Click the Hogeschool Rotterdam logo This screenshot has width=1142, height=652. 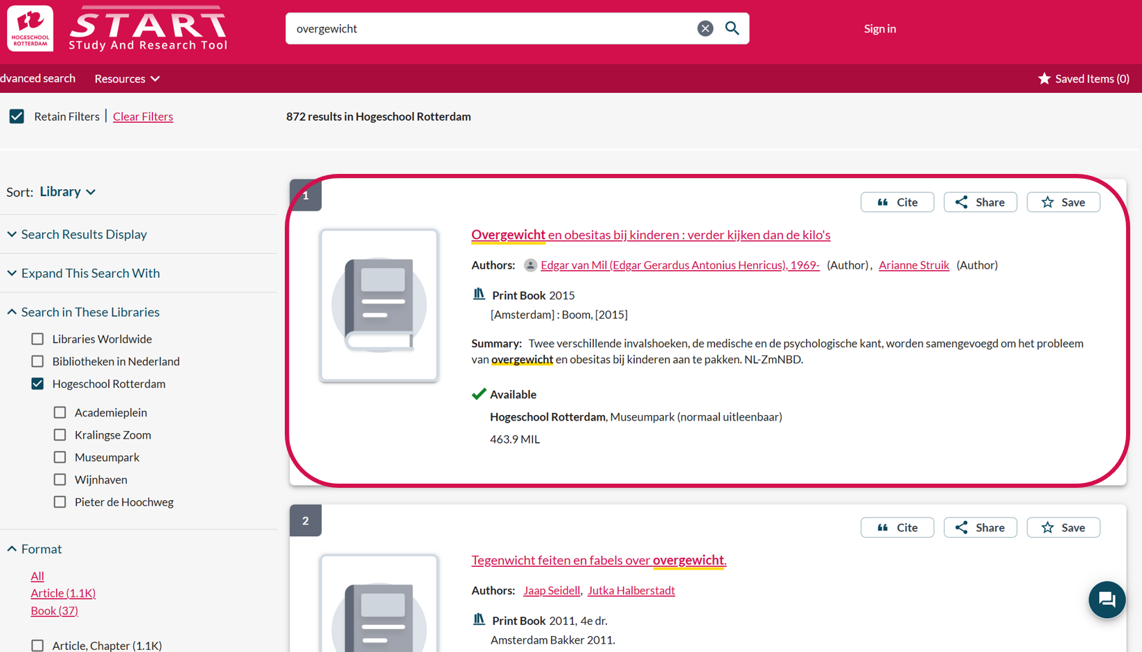coord(30,28)
